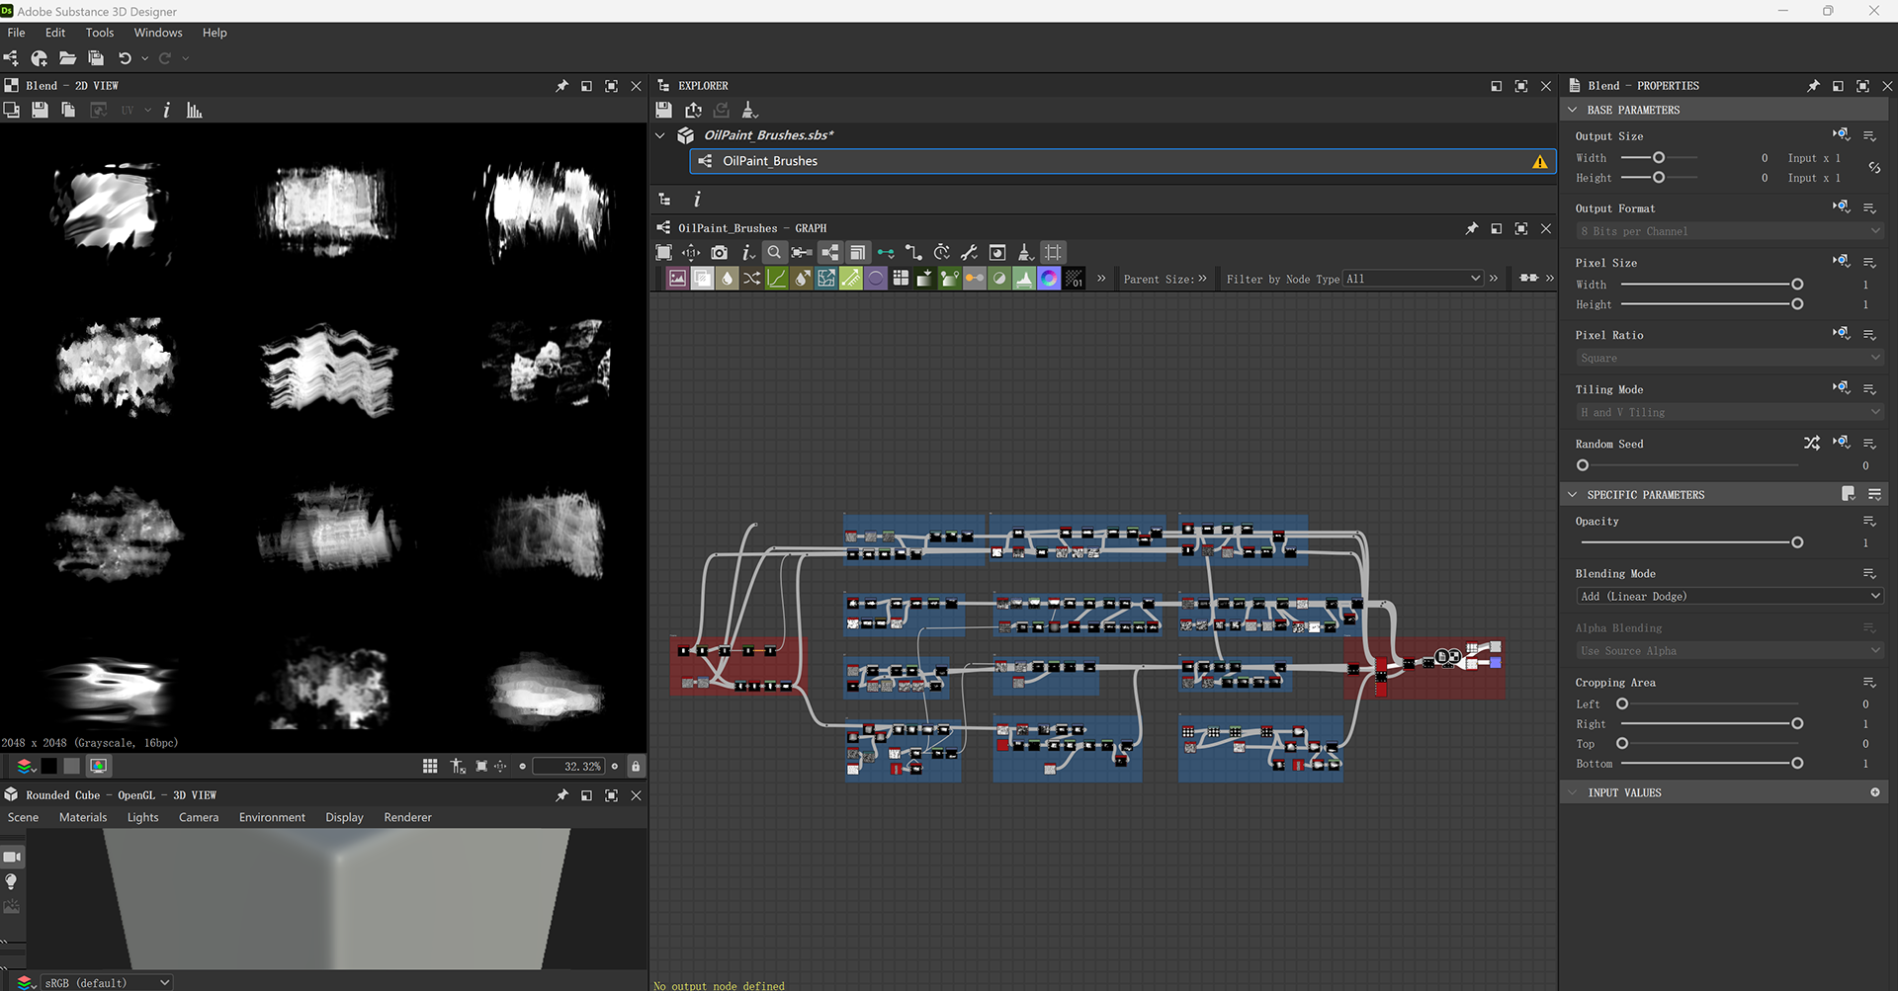Toggle tiling grid display in 2D view
Viewport: 1898px width, 991px height.
coord(430,766)
